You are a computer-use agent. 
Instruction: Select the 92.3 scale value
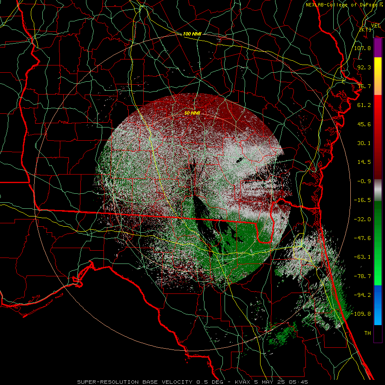pyautogui.click(x=364, y=67)
